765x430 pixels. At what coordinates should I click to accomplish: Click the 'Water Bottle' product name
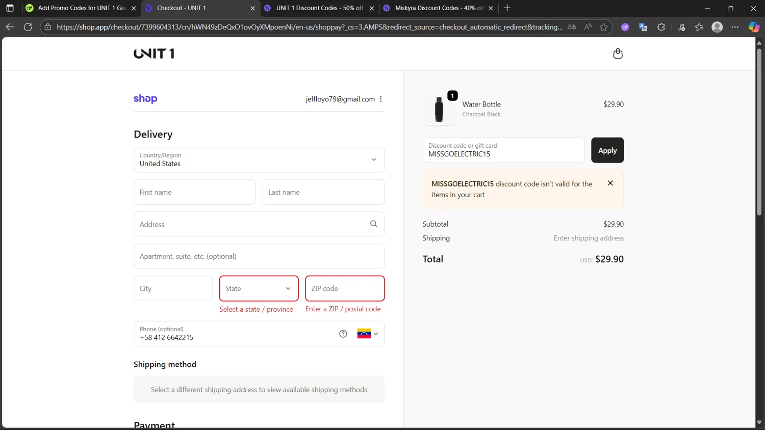(x=481, y=104)
